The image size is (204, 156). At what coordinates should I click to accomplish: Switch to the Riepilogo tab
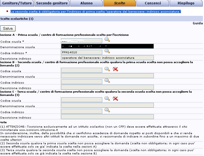[x=186, y=3]
